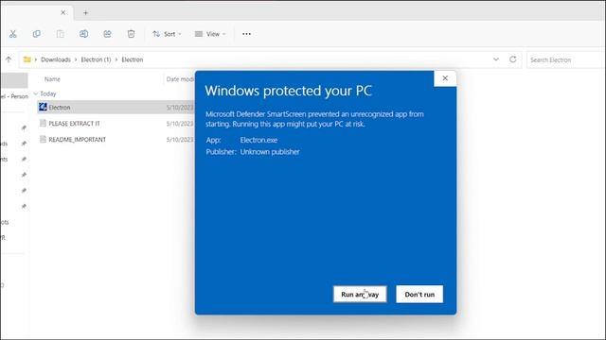Click the Electron file's app icon
Image resolution: width=606 pixels, height=340 pixels.
43,107
